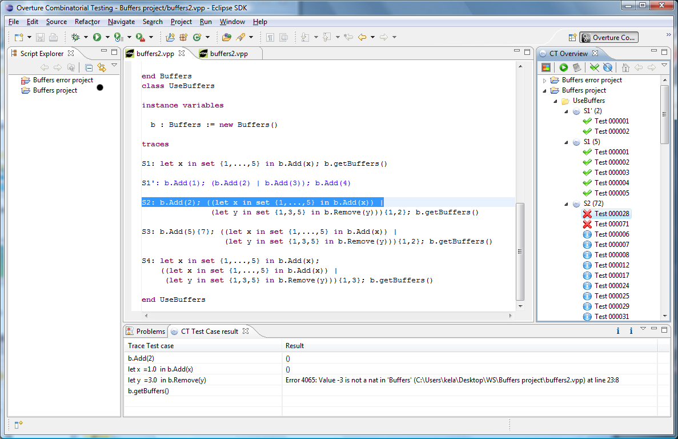Collapse the UseBuffers node
The width and height of the screenshot is (678, 439).
coord(556,101)
